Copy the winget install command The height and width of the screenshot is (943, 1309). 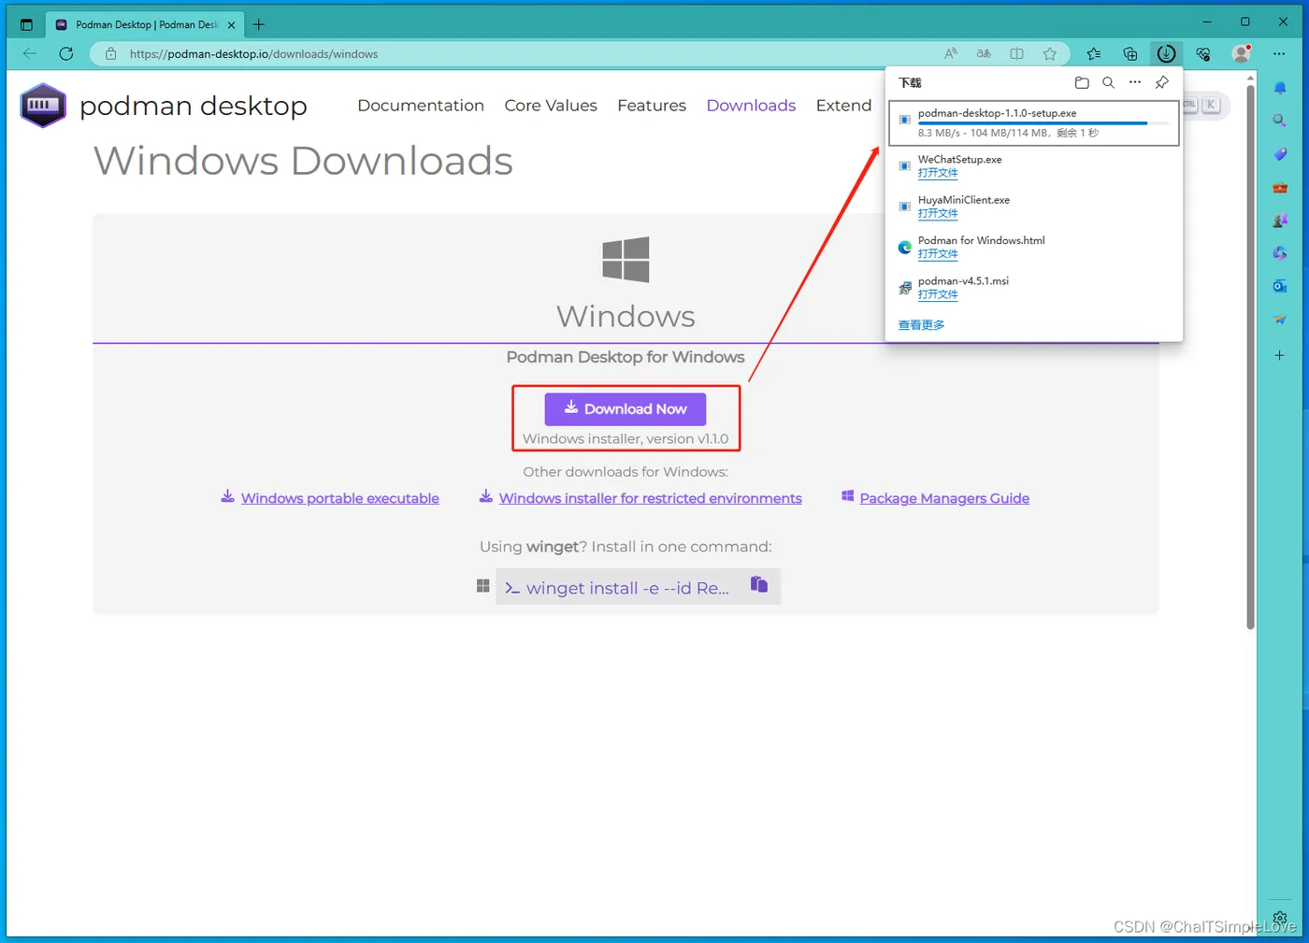759,584
